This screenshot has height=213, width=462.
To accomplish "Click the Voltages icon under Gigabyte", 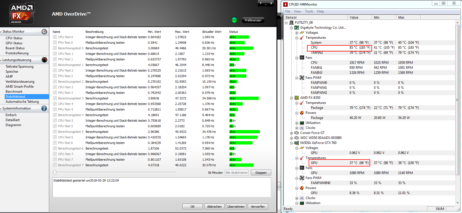I will [x=302, y=33].
